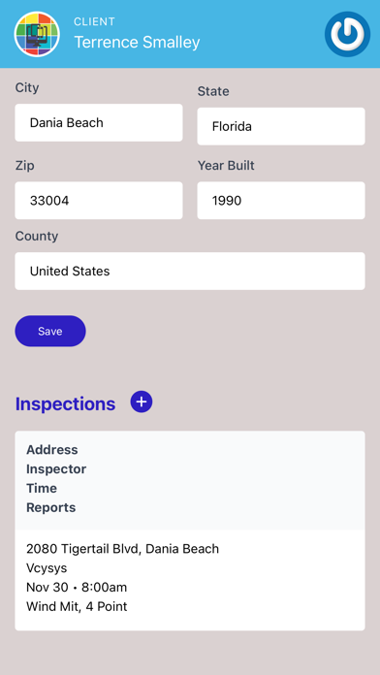Open the 2080 Tigertail Blvd inspection address

(123, 549)
